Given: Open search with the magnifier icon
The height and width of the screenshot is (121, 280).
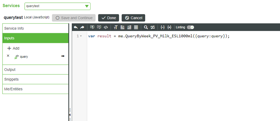Looking at the screenshot, I should point(146,27).
